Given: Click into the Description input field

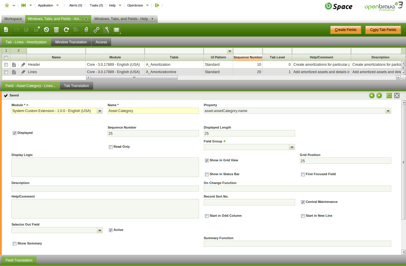Looking at the screenshot, I should point(105,189).
